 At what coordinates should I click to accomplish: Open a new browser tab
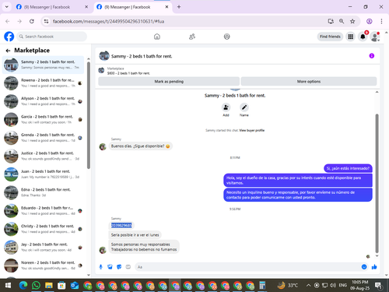coord(179,7)
